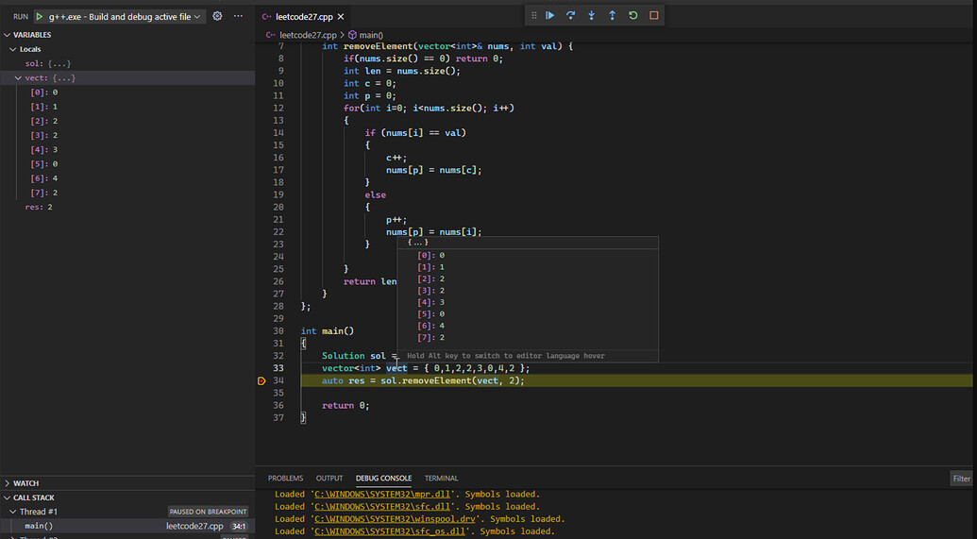Select variable [7]: 2 in Locals
The image size is (977, 539).
pyautogui.click(x=127, y=193)
